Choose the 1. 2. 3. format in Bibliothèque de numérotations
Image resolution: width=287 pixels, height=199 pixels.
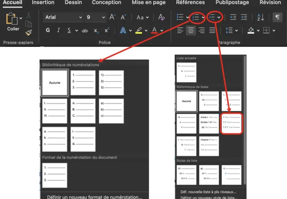click(83, 83)
